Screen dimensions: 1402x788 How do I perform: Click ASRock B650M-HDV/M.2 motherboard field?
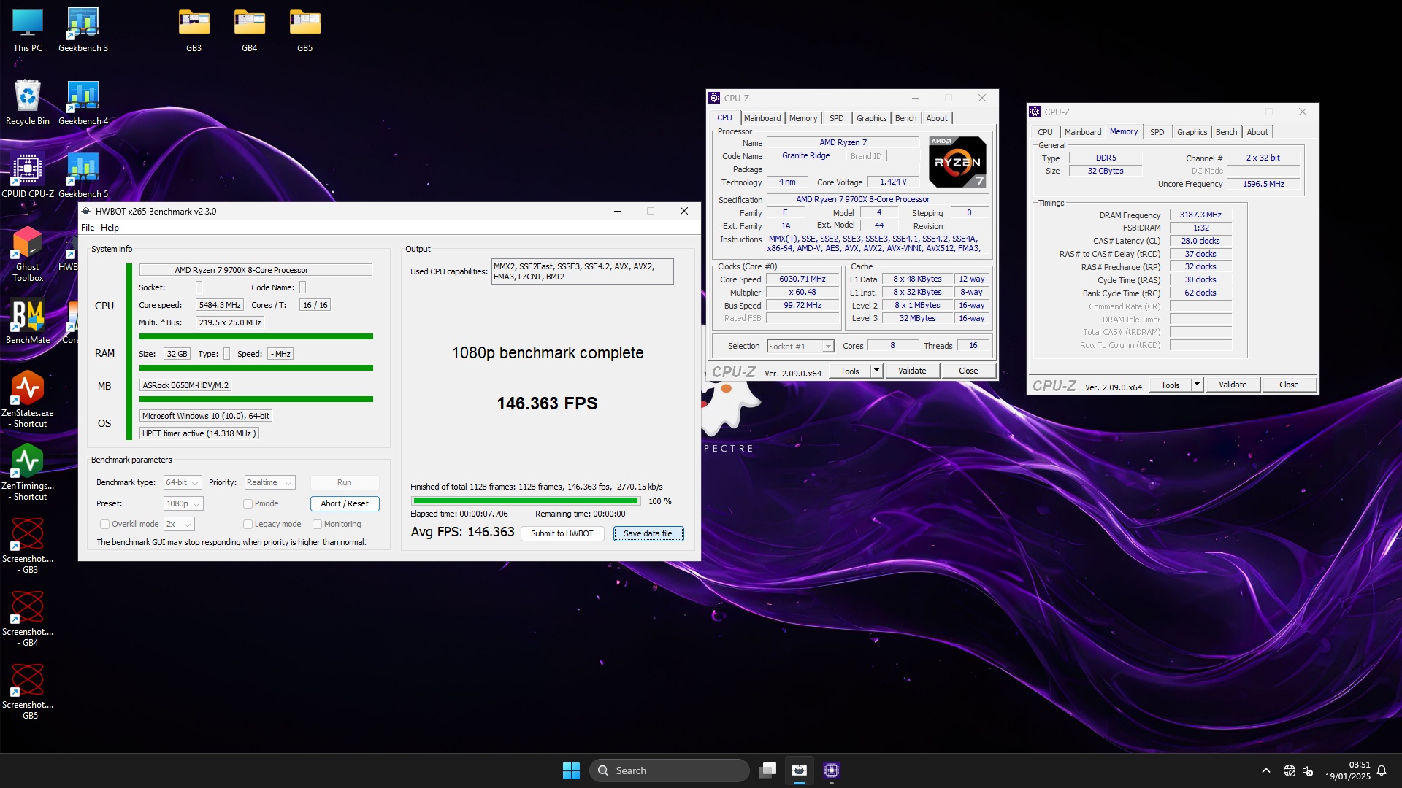[185, 385]
